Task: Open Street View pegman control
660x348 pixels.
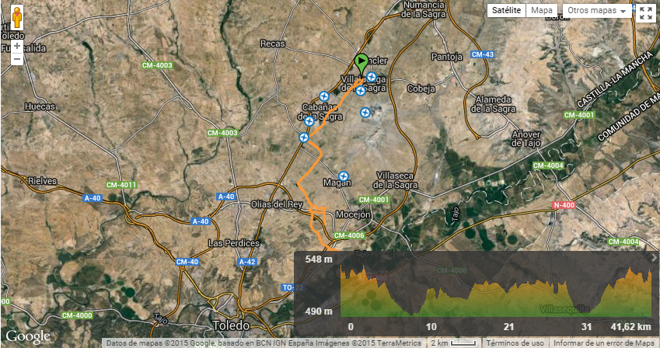Action: 17,18
